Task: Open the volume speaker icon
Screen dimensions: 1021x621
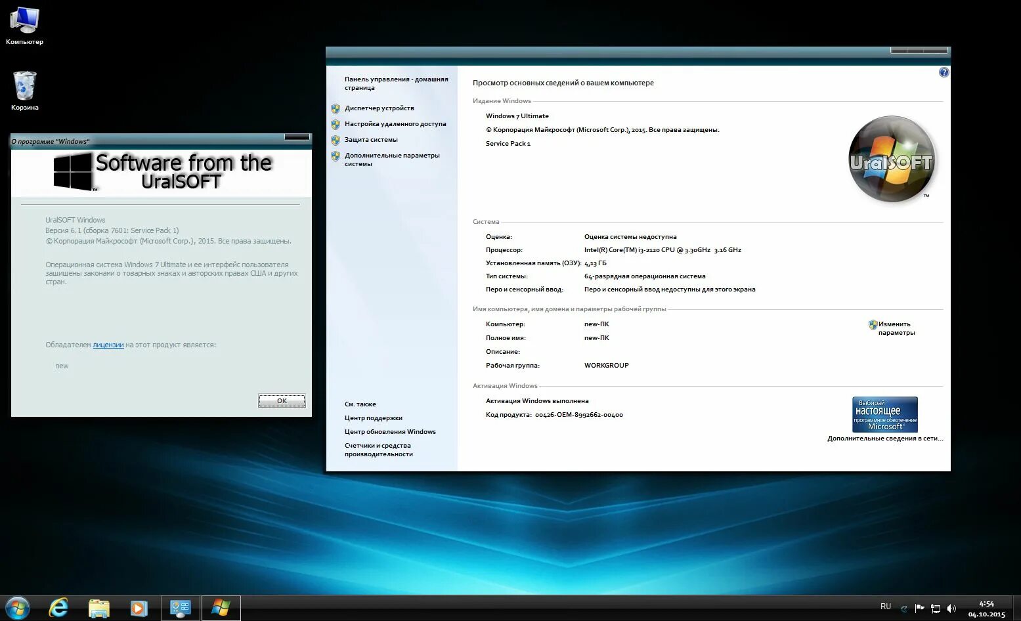Action: click(951, 609)
